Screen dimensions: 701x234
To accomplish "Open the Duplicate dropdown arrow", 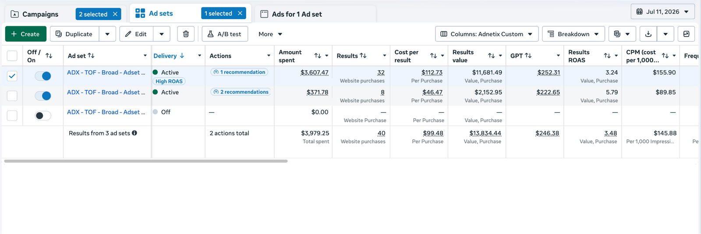I will click(x=107, y=34).
